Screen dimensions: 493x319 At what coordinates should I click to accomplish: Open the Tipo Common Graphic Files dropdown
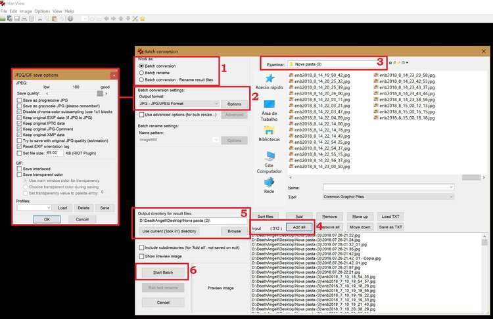(388, 197)
